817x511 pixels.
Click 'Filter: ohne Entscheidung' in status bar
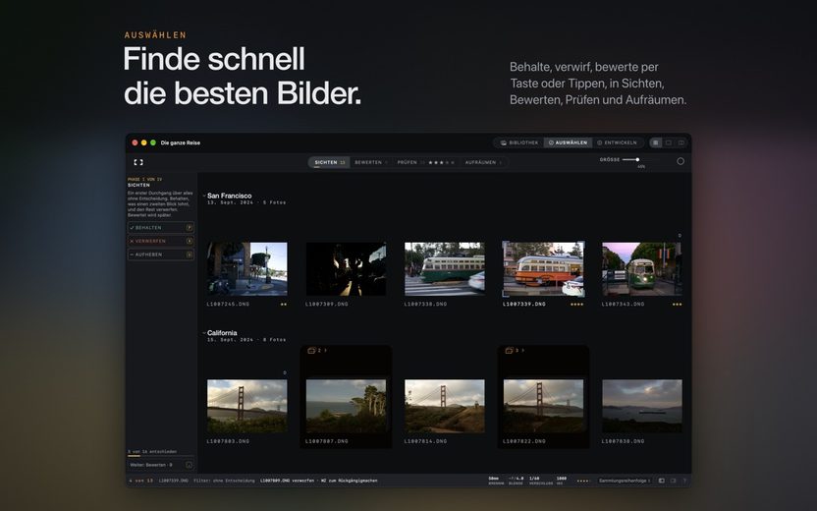[x=224, y=481]
